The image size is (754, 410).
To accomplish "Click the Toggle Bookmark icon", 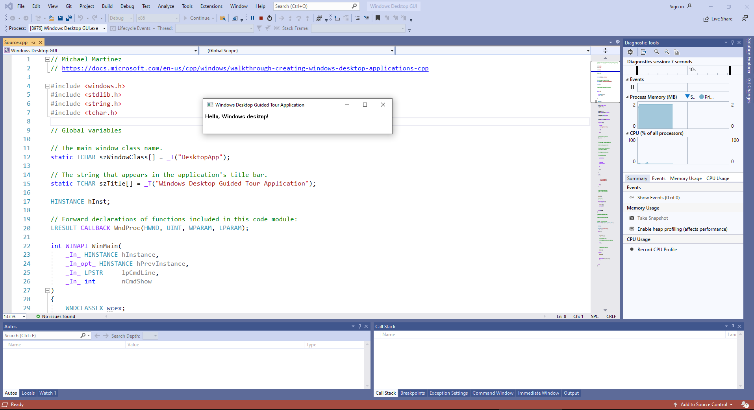I will (x=377, y=18).
